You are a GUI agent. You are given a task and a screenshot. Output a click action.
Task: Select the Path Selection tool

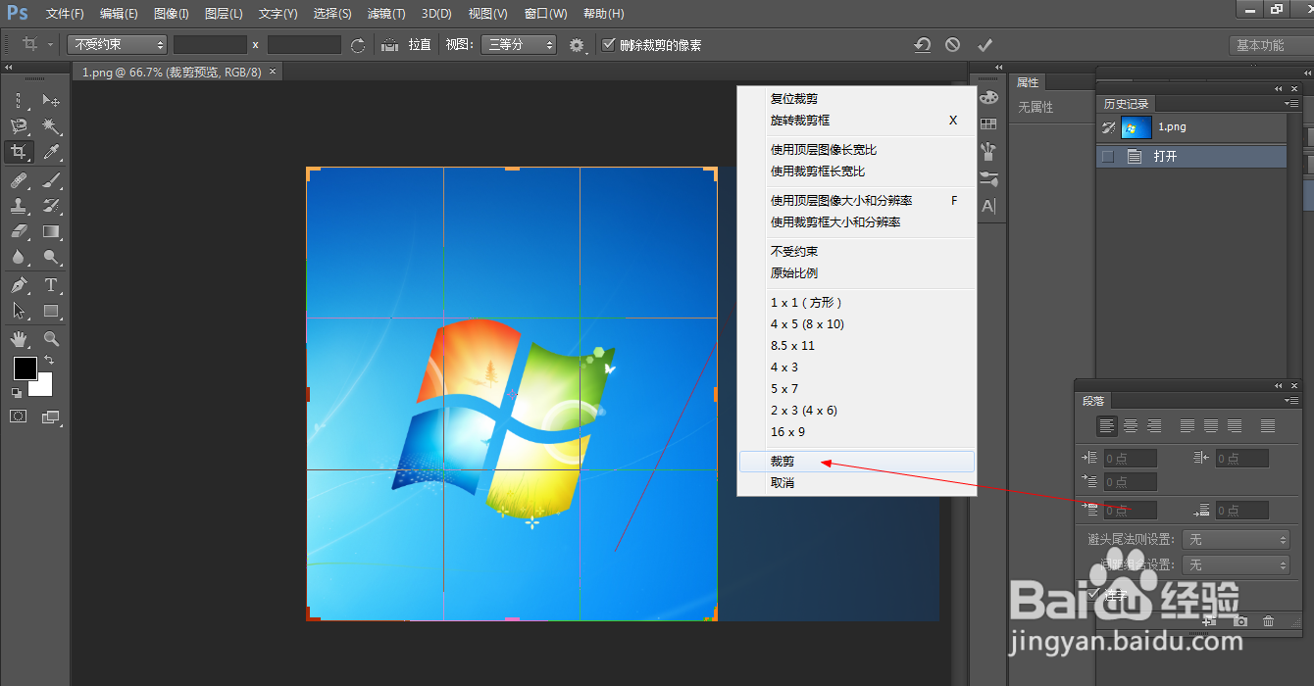pos(19,311)
